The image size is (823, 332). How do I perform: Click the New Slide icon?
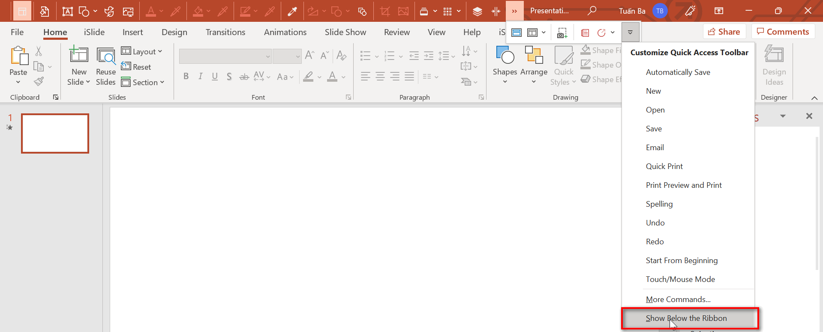79,55
